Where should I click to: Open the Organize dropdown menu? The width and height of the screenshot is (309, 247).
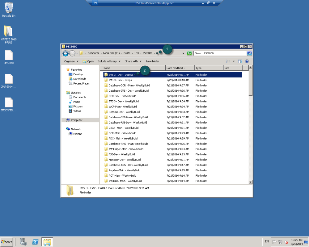click(71, 61)
